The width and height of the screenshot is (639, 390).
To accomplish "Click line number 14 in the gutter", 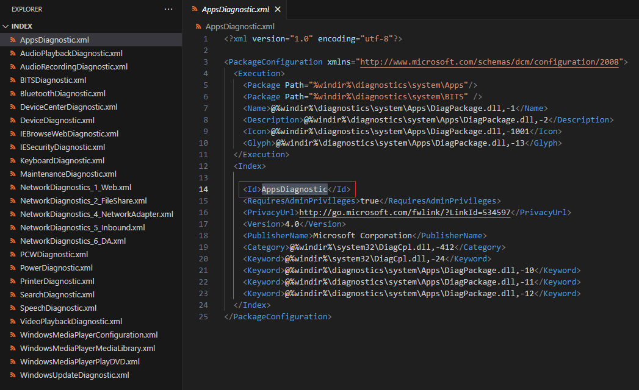I will click(x=203, y=190).
